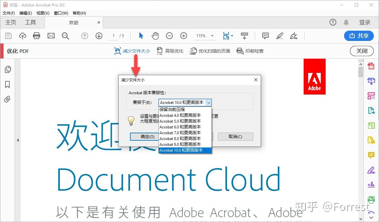Click 登录 to sign in
The height and width of the screenshot is (222, 379).
tap(364, 23)
